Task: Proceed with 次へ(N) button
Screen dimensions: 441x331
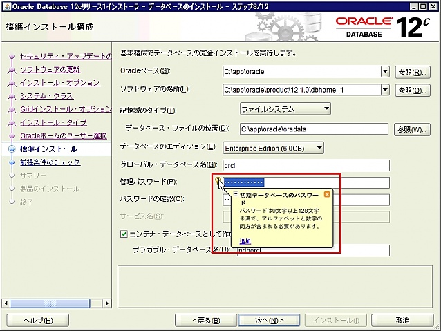Action: (x=269, y=321)
